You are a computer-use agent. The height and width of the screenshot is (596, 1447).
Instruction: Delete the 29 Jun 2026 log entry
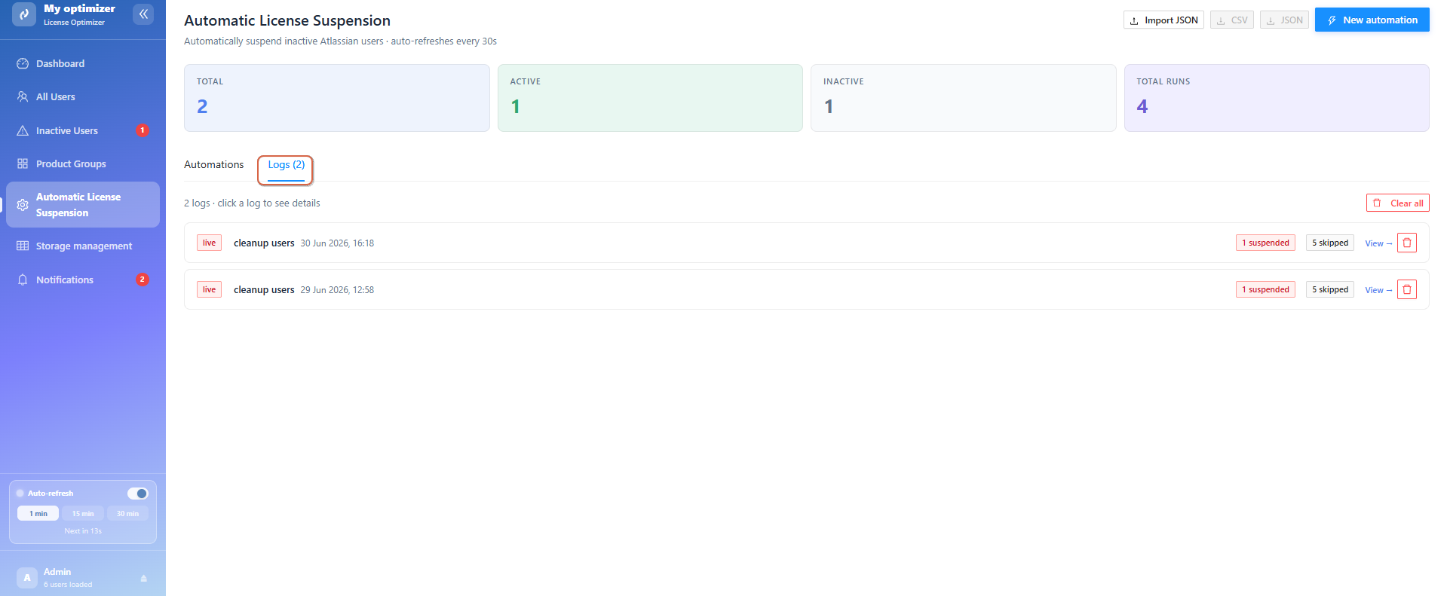(1407, 289)
